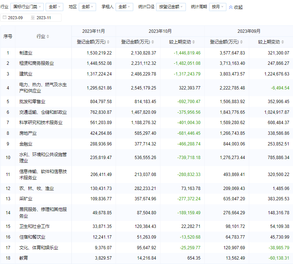Image resolution: width=293 pixels, height=264 pixels.
Task: Select the 文化、体育和娱乐业 row label
Action: tap(39, 247)
